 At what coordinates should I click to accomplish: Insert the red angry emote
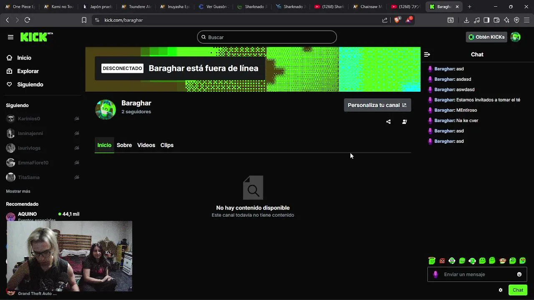(442, 261)
